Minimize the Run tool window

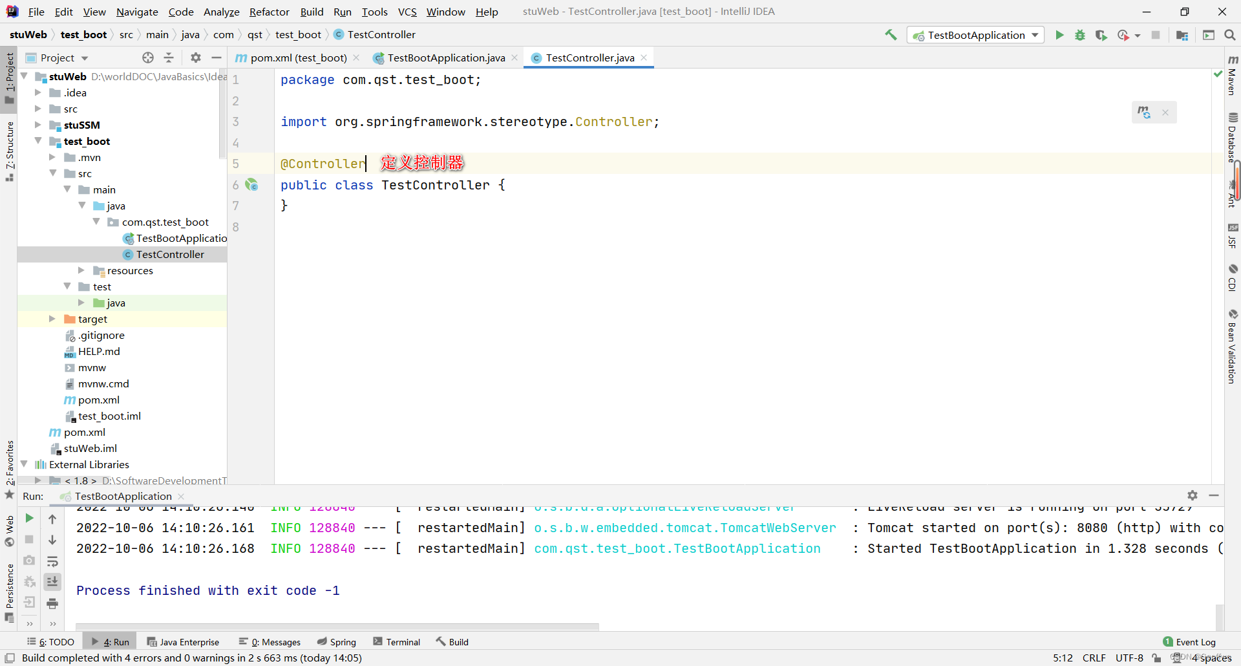point(1214,495)
